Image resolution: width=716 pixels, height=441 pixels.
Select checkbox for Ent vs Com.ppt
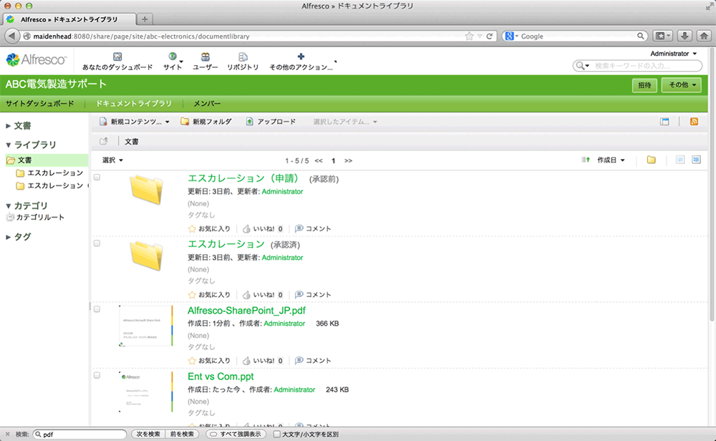tap(97, 375)
